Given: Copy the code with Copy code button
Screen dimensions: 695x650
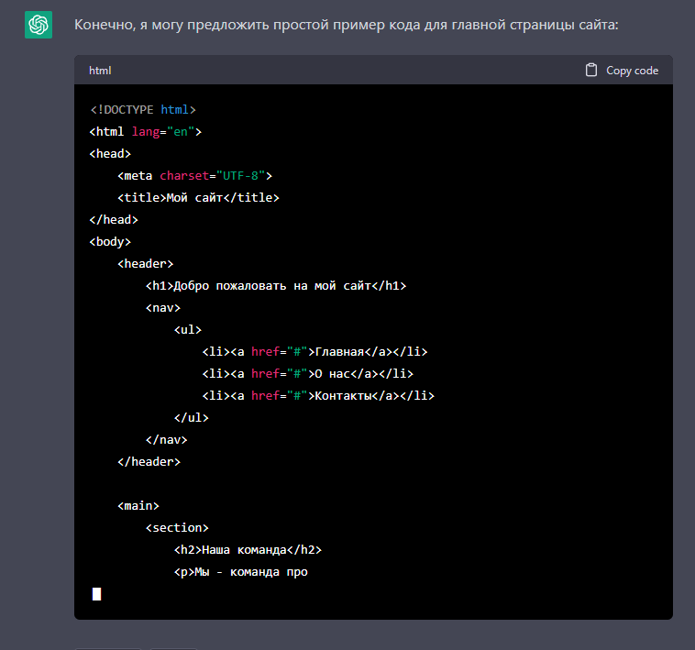Looking at the screenshot, I should click(622, 71).
